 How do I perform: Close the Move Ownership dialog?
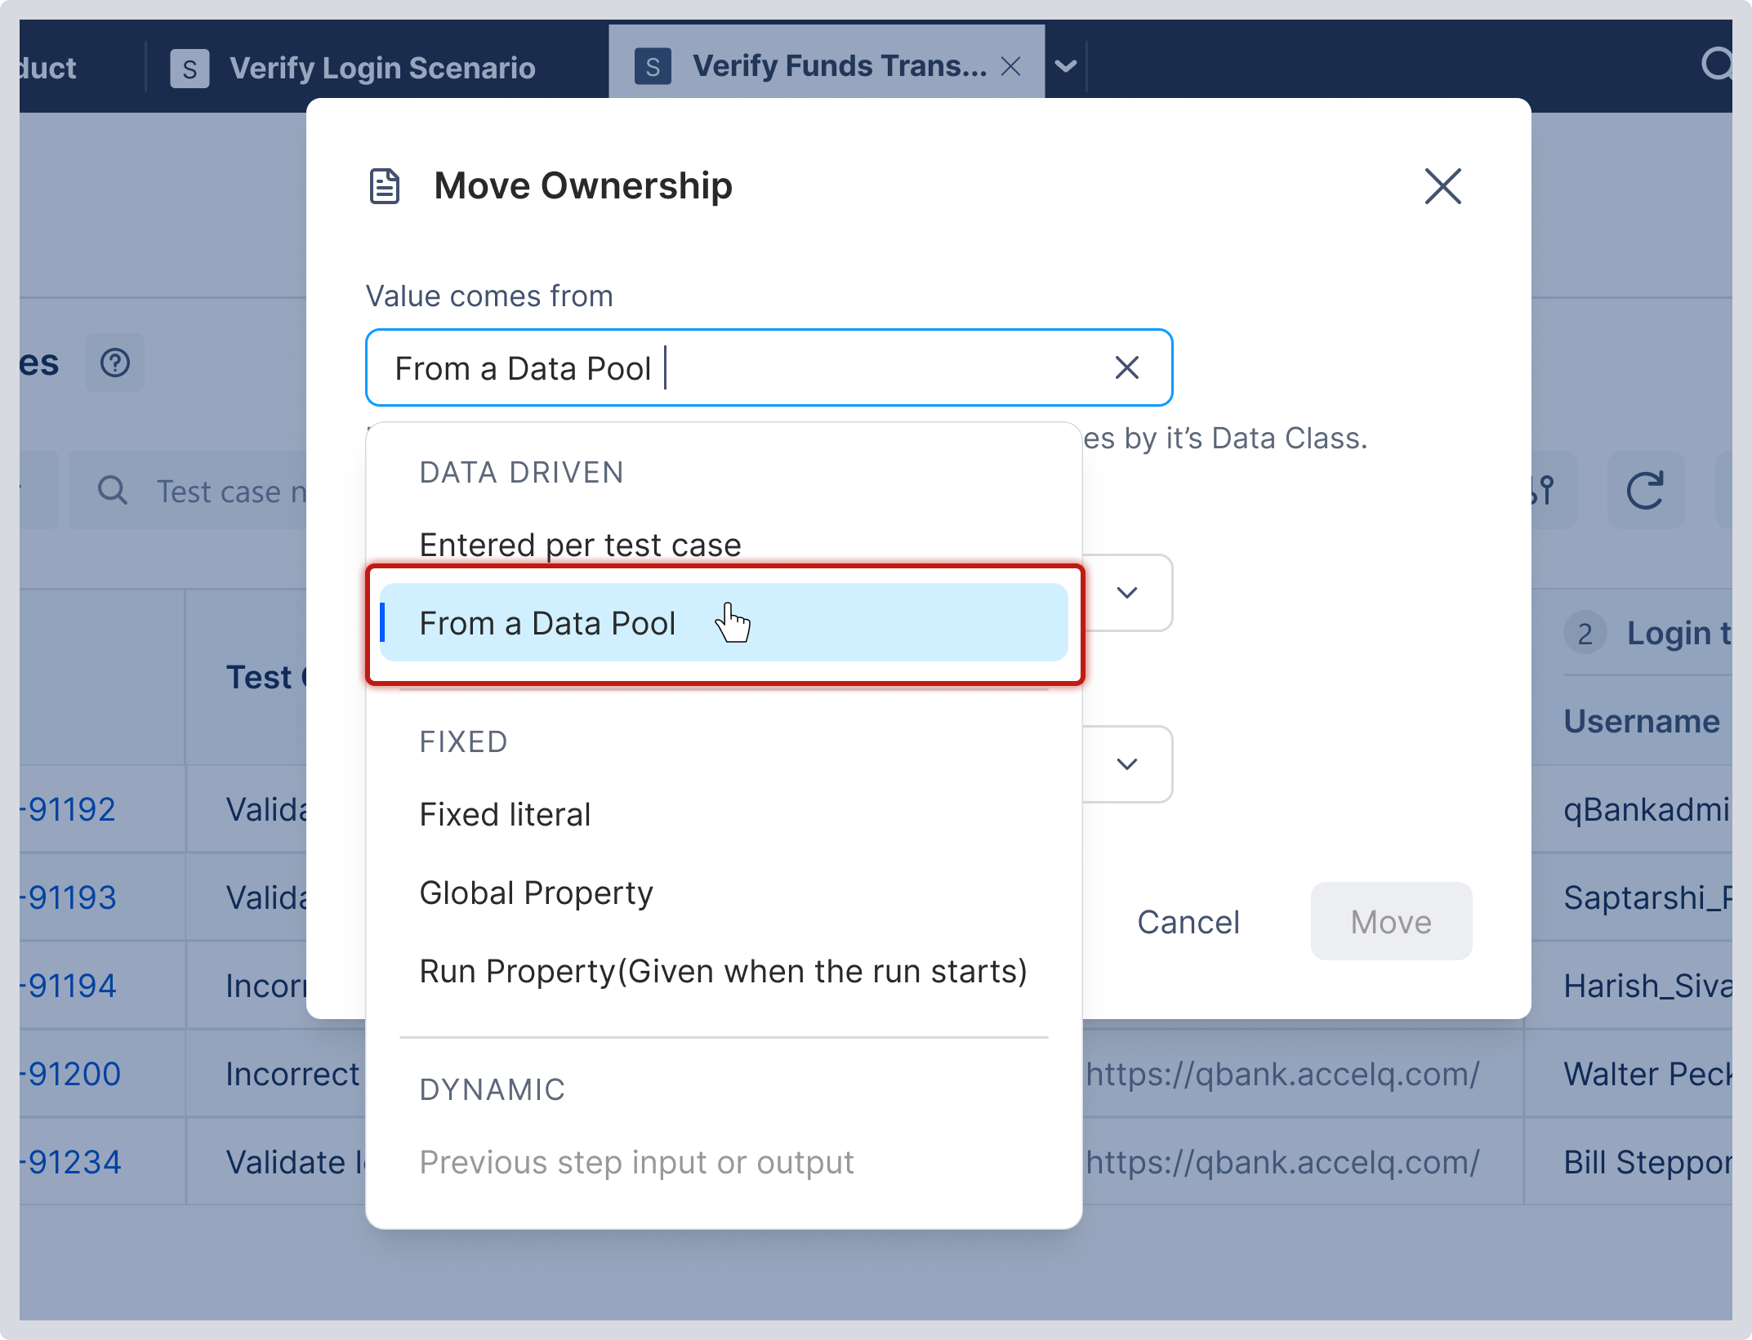(x=1442, y=186)
